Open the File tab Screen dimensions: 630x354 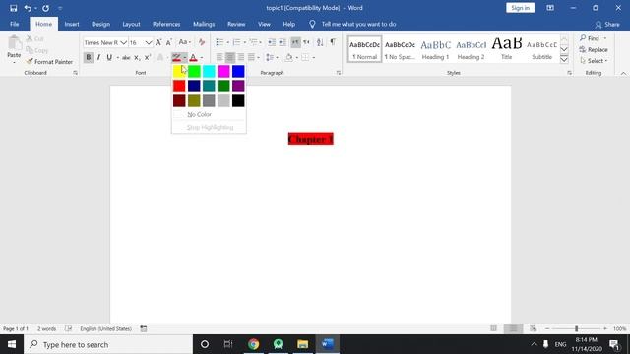coord(15,24)
